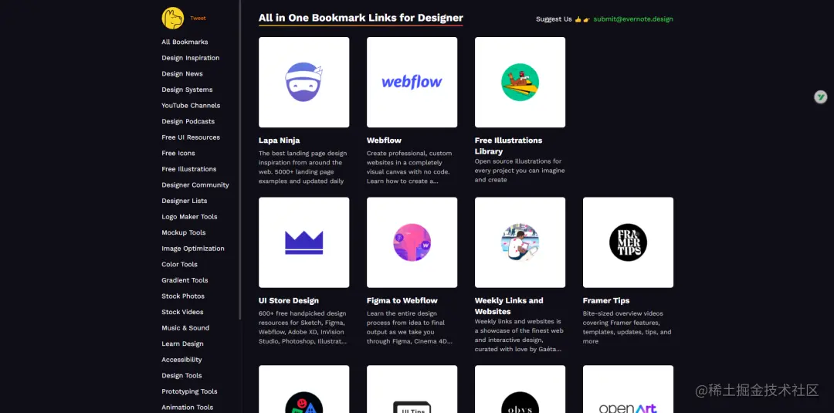Screen dimensions: 834x413
Task: Click the Webflow description text
Action: click(x=409, y=167)
